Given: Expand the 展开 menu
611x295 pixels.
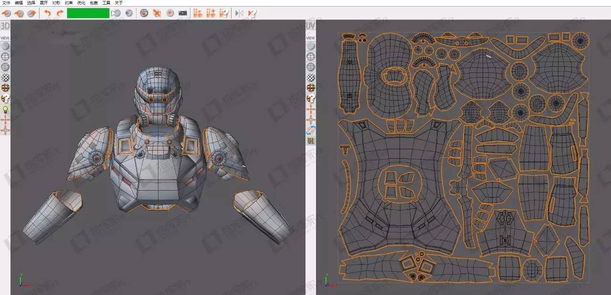Looking at the screenshot, I should click(x=43, y=3).
